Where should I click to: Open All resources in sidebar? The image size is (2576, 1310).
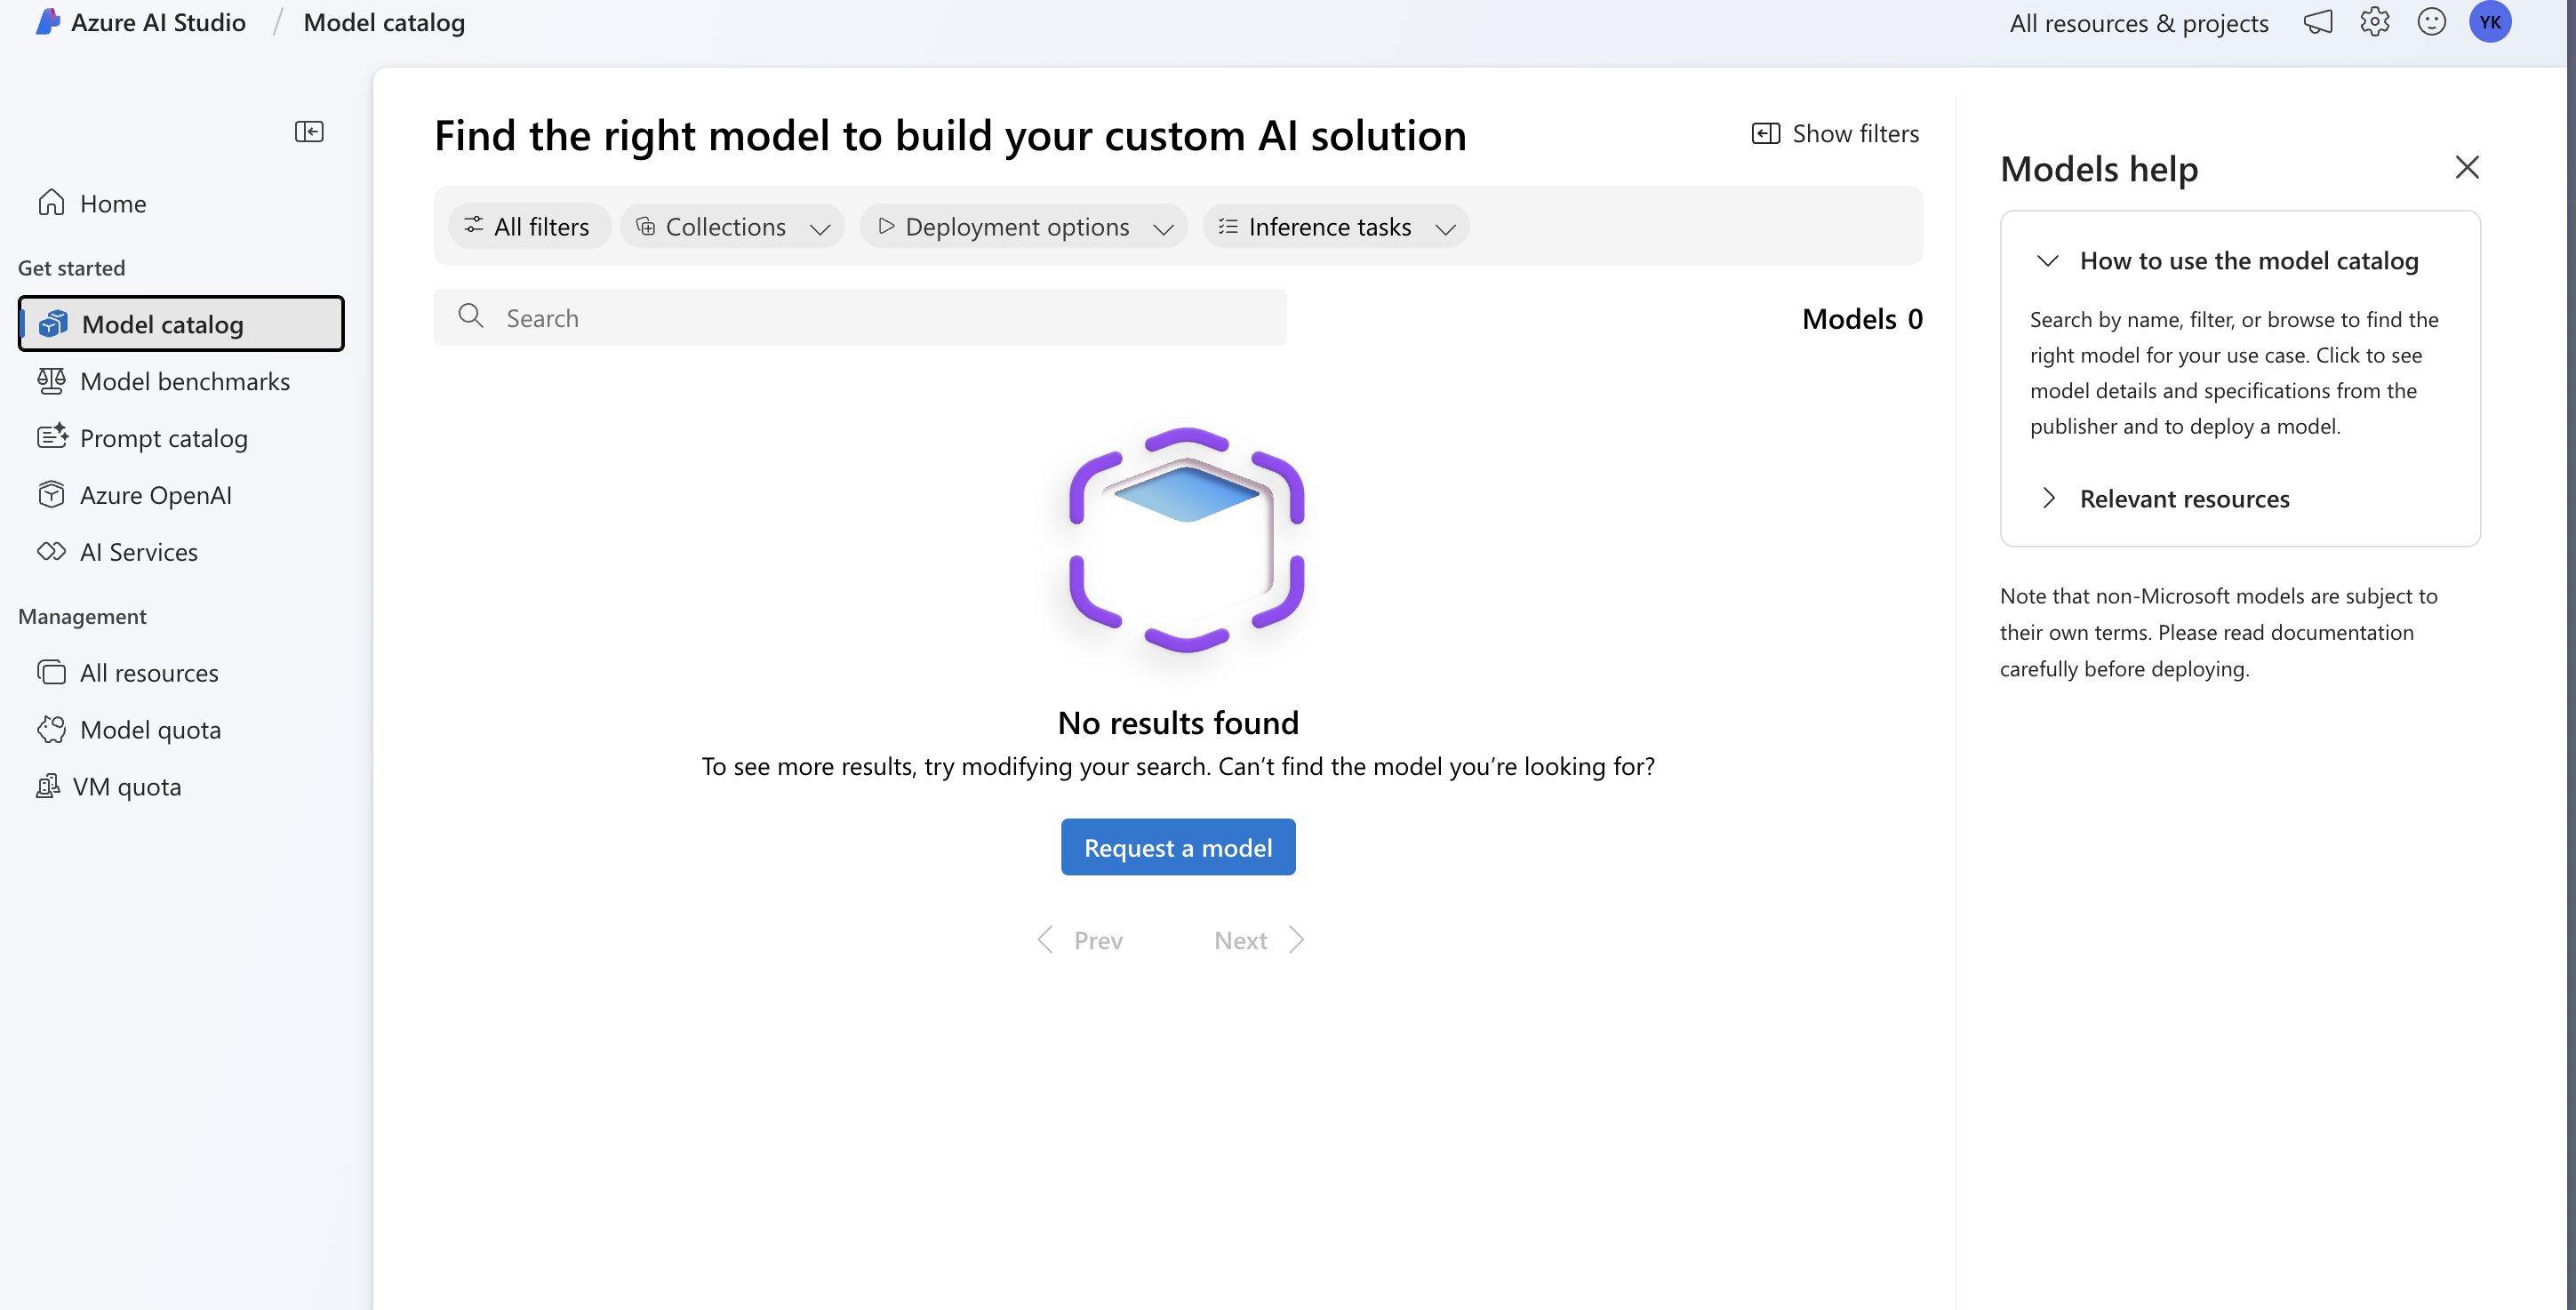(x=181, y=673)
